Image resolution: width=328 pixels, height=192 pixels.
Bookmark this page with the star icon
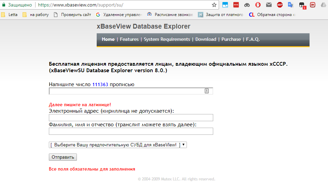point(214,5)
